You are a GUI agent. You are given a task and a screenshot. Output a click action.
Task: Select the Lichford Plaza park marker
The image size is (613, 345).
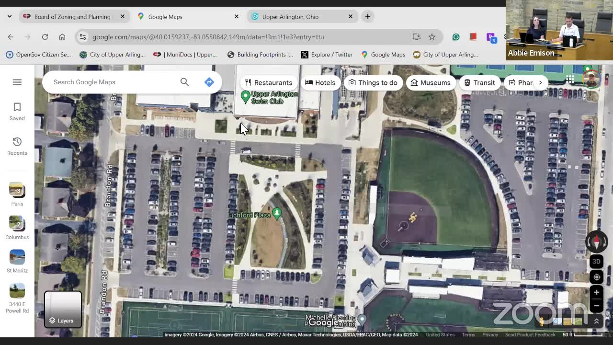pos(276,213)
